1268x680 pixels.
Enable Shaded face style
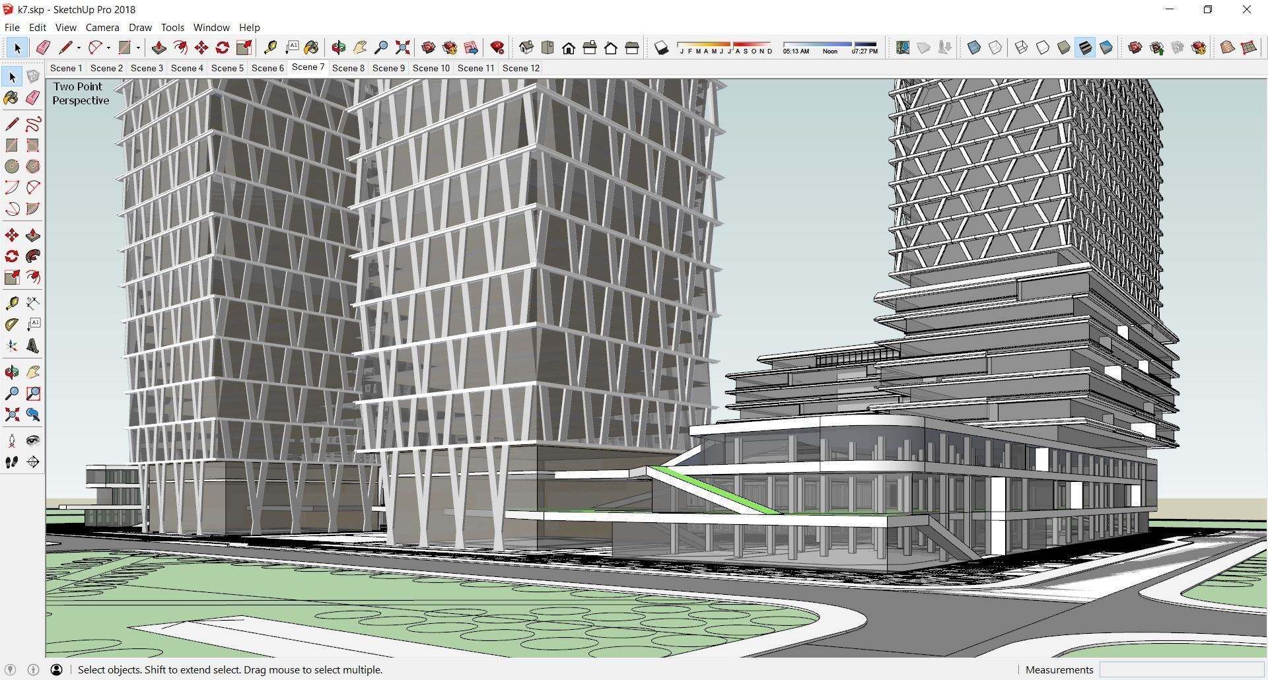pyautogui.click(x=1064, y=48)
